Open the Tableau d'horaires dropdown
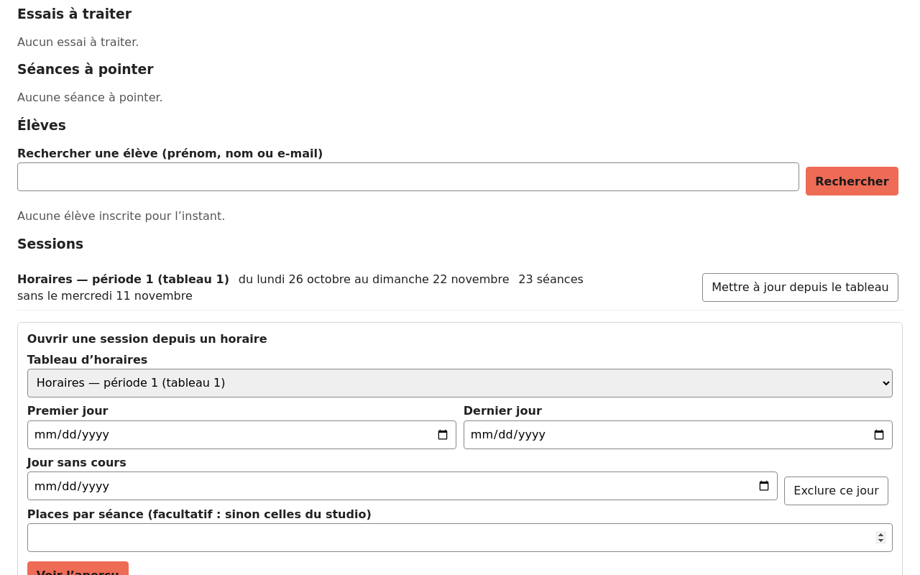The height and width of the screenshot is (575, 920). pyautogui.click(x=460, y=383)
